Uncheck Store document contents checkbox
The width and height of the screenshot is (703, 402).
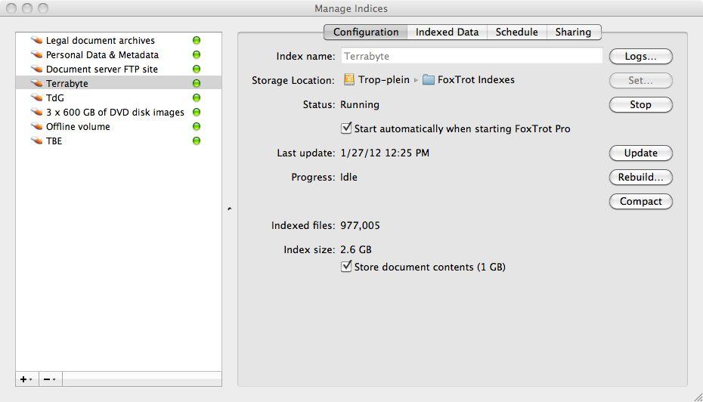347,267
